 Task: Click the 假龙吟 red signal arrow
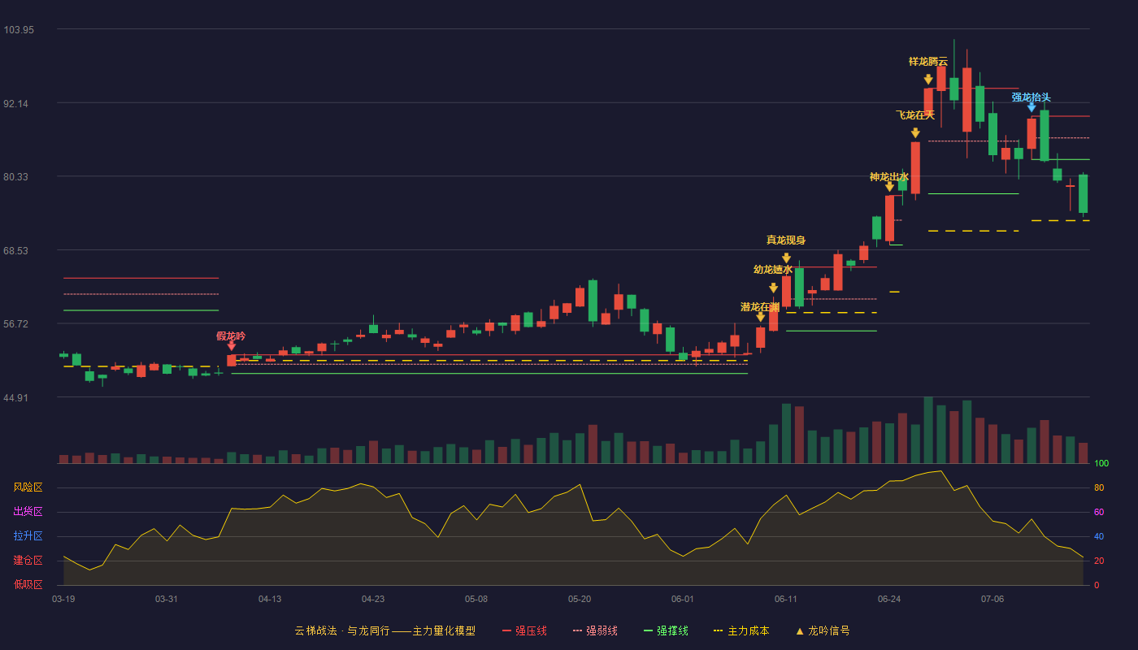232,346
